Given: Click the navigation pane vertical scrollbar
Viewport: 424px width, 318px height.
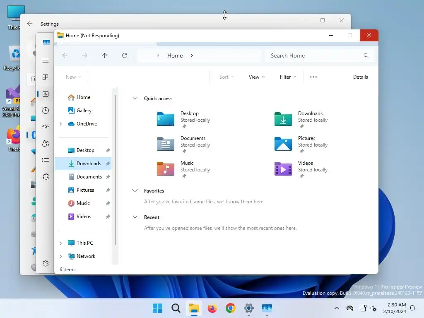Looking at the screenshot, I should [115, 170].
